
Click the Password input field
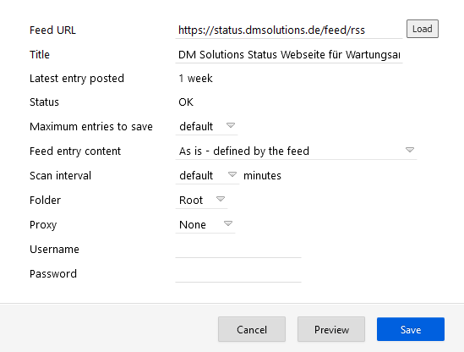coord(238,274)
